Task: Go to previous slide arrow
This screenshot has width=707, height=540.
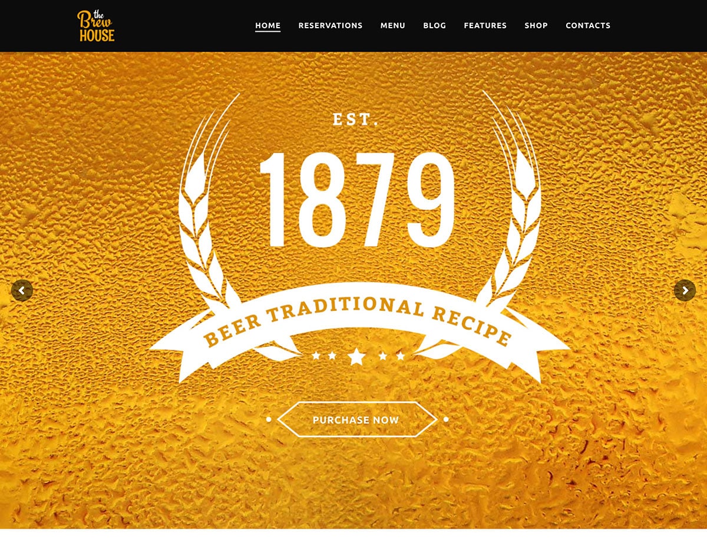Action: point(22,290)
